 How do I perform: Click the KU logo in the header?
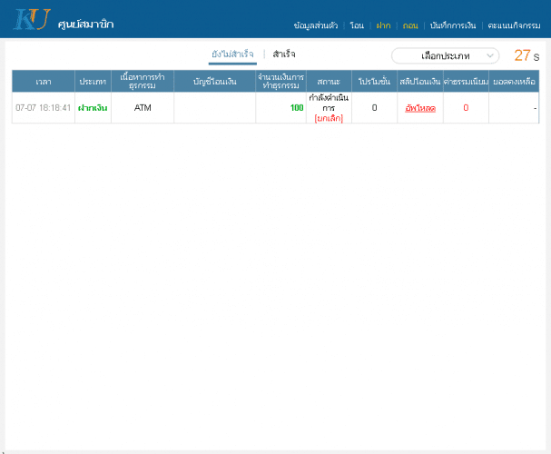pyautogui.click(x=29, y=19)
